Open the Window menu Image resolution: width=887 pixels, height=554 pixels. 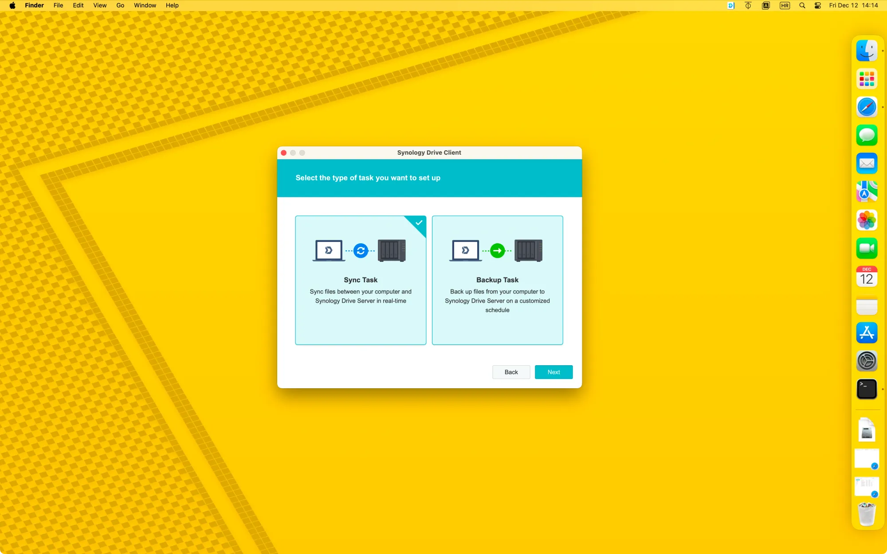click(x=145, y=6)
